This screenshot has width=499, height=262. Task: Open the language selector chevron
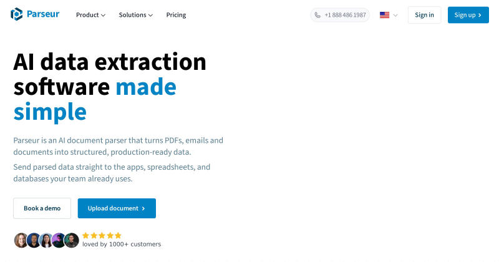click(x=395, y=15)
